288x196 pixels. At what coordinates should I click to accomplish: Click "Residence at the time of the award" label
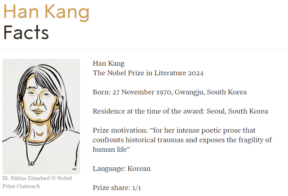point(149,112)
